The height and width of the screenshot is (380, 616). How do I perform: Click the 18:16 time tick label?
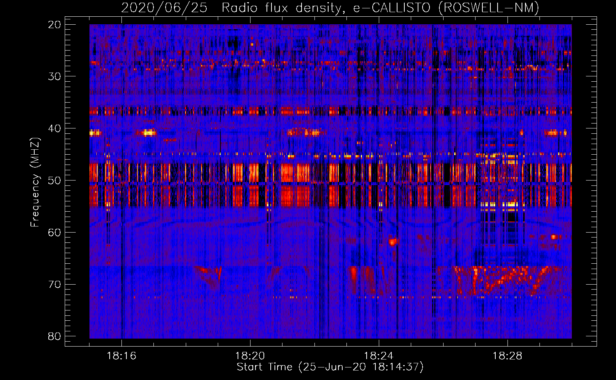121,356
